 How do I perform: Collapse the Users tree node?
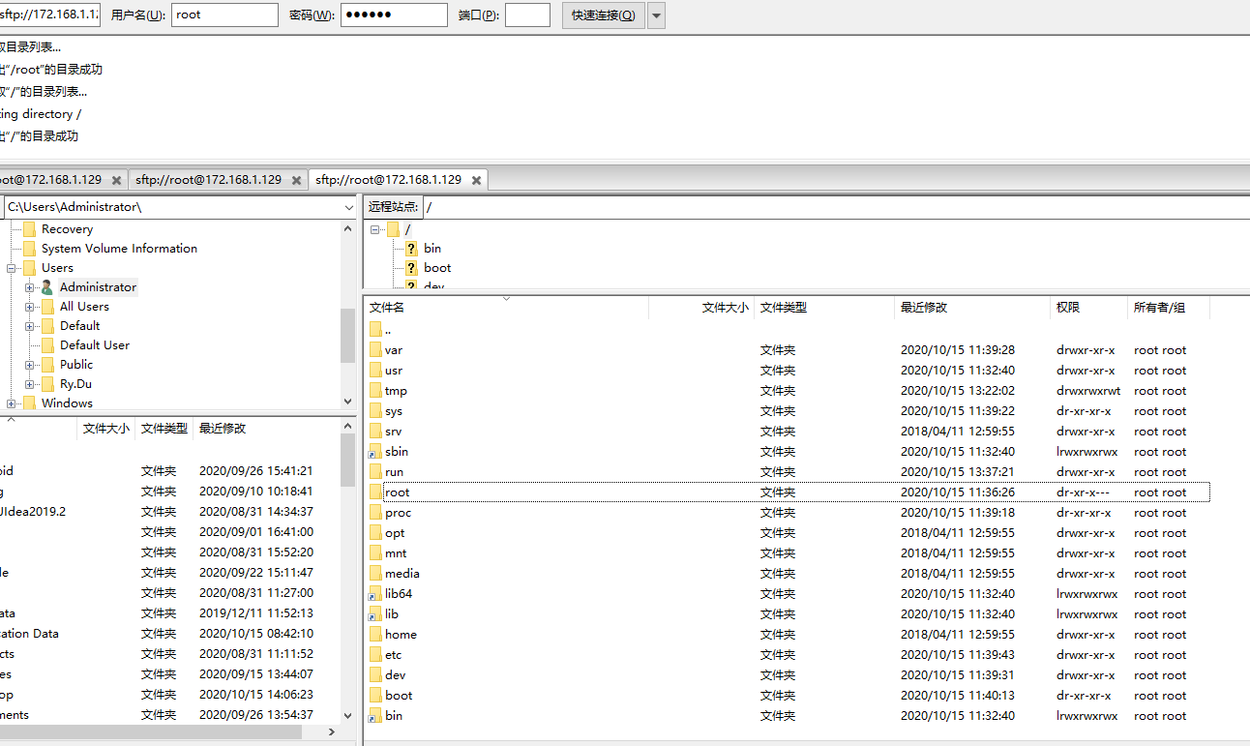coord(11,268)
